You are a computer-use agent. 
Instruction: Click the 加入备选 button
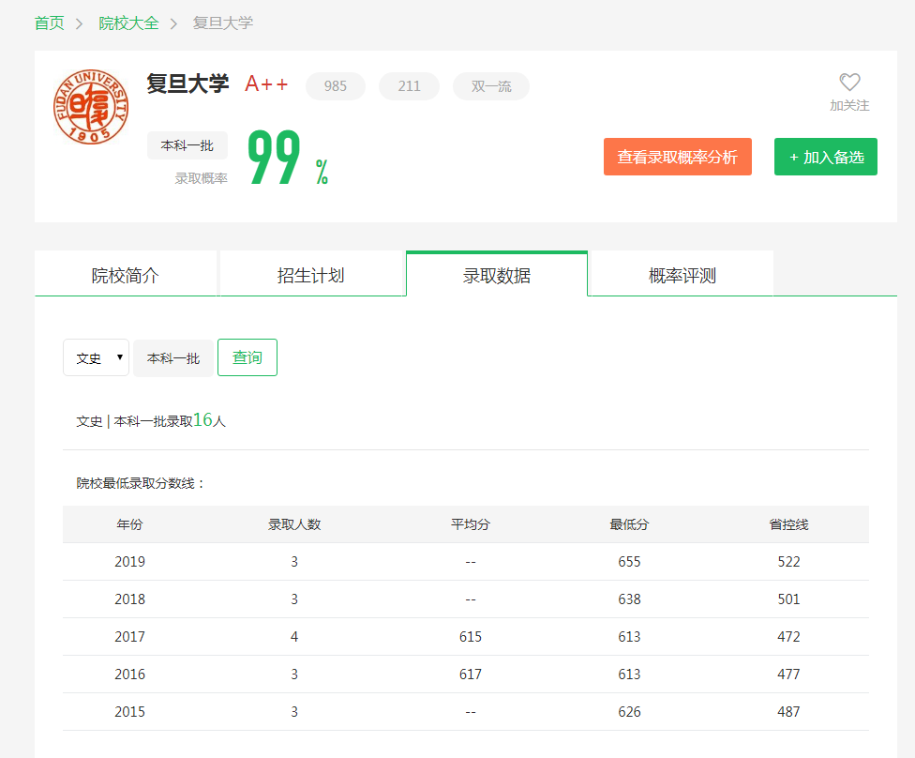pos(826,157)
